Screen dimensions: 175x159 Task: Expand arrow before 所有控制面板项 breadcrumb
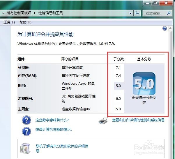tap(3, 13)
